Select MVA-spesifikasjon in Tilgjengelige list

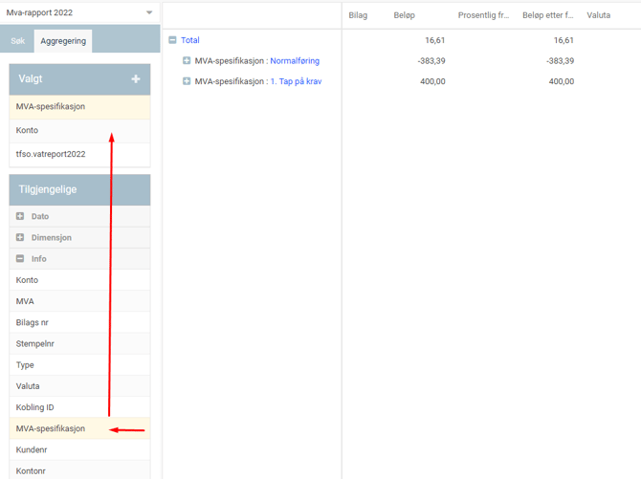point(51,428)
